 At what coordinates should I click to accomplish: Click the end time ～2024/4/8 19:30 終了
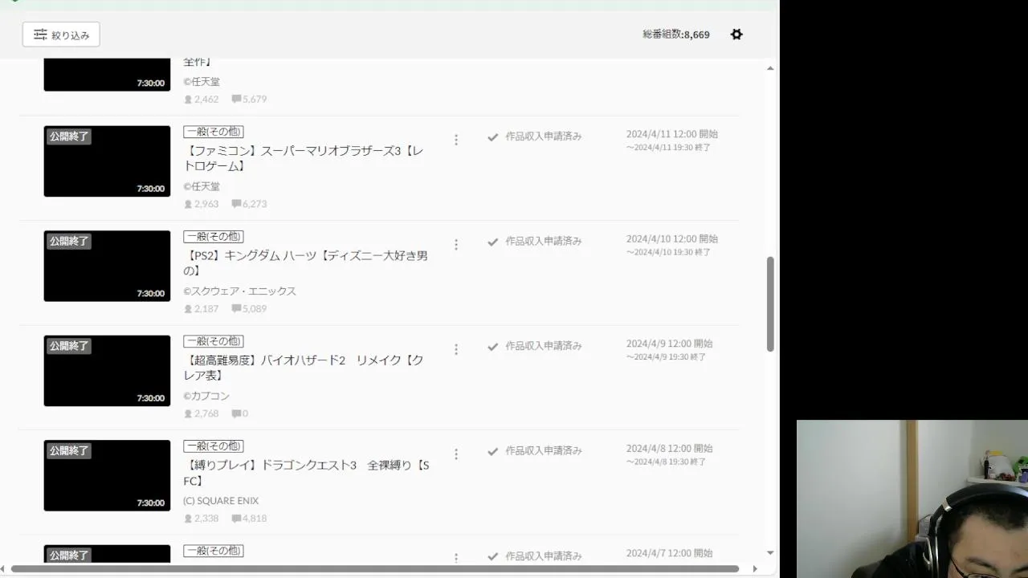coord(666,462)
